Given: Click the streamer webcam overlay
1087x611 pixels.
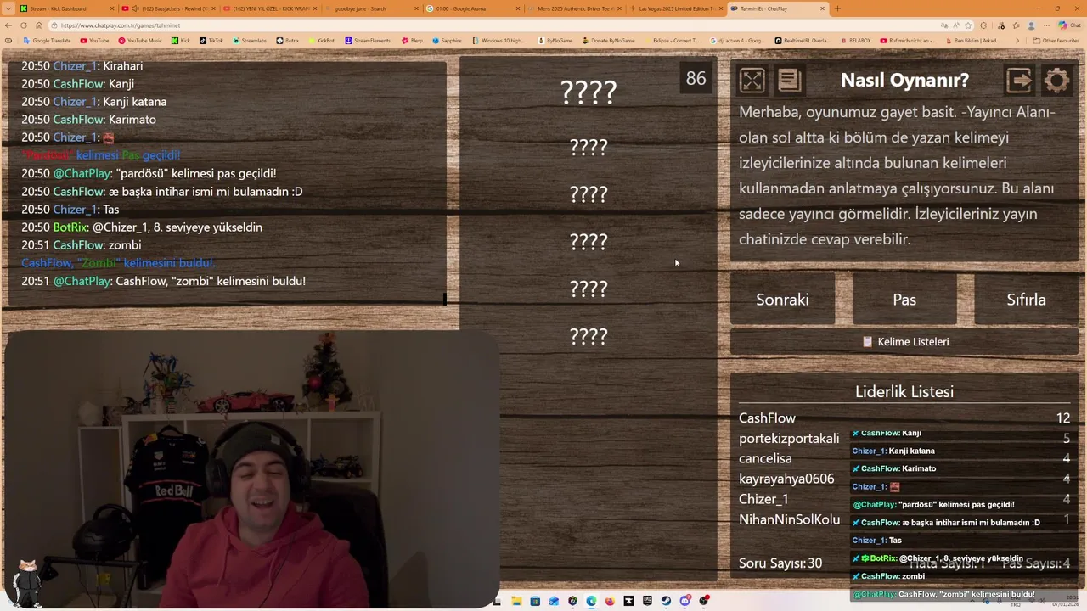Looking at the screenshot, I should 251,469.
